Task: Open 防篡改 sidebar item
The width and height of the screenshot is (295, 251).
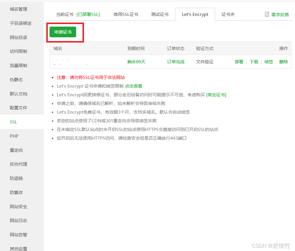Action: [17, 192]
